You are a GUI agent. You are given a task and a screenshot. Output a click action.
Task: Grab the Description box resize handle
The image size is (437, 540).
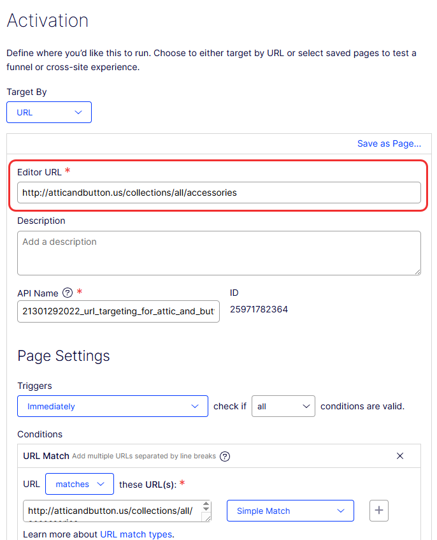click(x=417, y=272)
